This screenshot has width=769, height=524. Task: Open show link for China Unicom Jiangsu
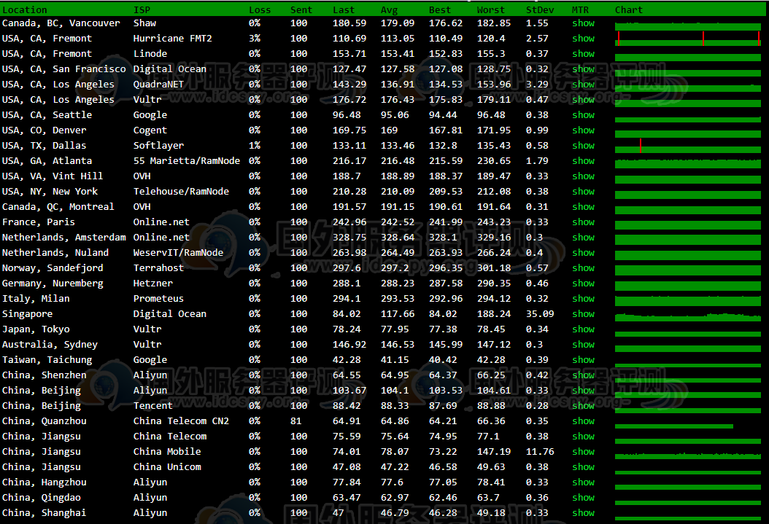(x=583, y=466)
